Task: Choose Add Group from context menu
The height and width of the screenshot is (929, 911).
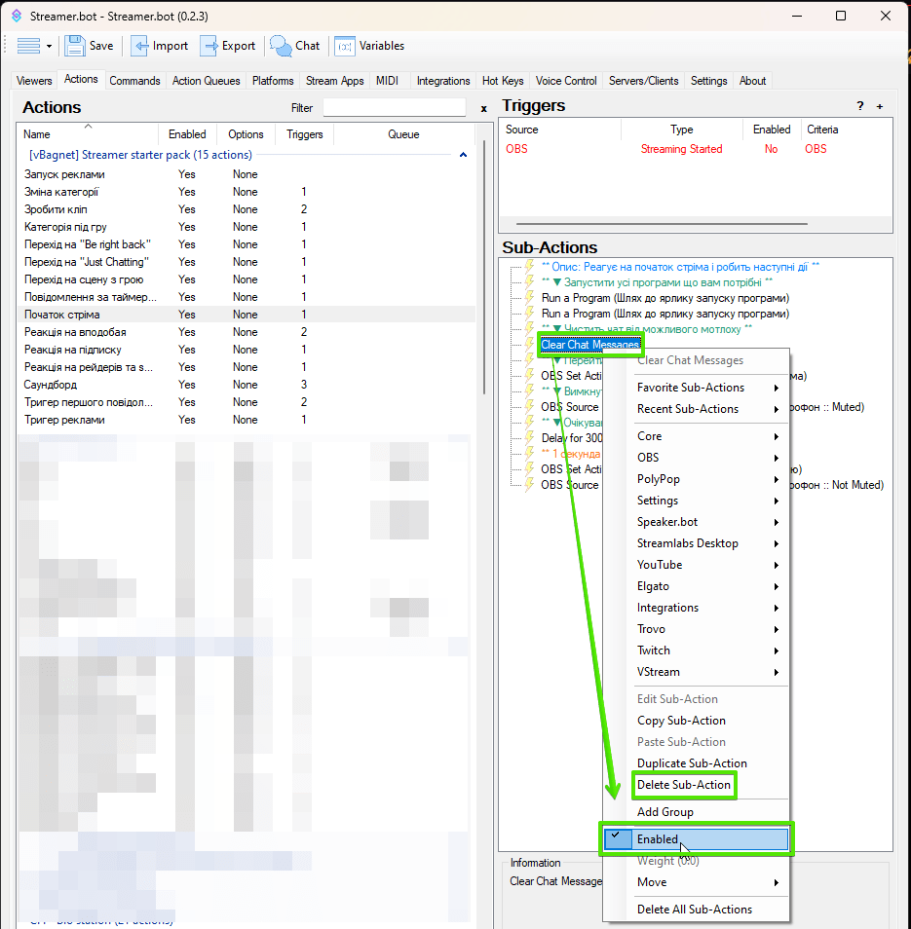Action: (x=707, y=812)
